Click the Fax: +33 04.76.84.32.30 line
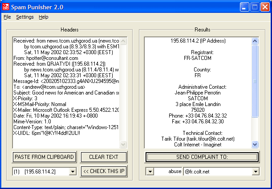 click(198, 122)
